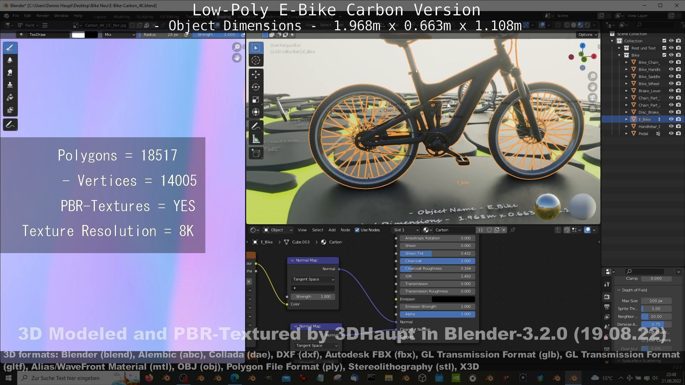Activate the 3D Cursor tool

[256, 60]
